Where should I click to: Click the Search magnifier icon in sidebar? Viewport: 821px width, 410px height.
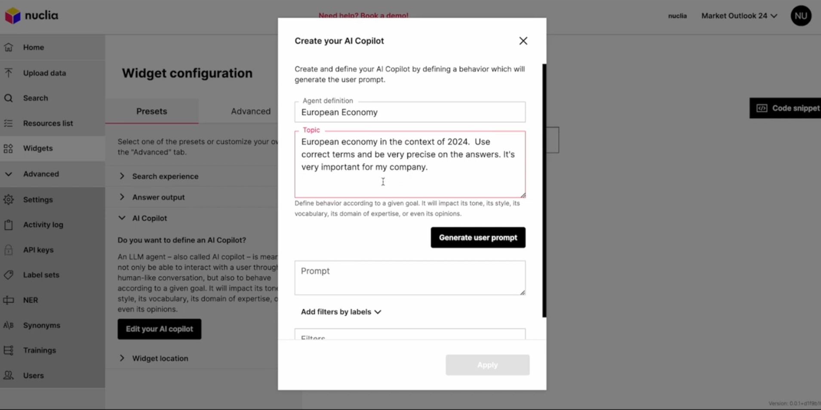point(9,98)
